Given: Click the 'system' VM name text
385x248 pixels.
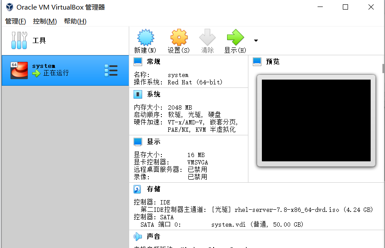Looking at the screenshot, I should pyautogui.click(x=44, y=66).
